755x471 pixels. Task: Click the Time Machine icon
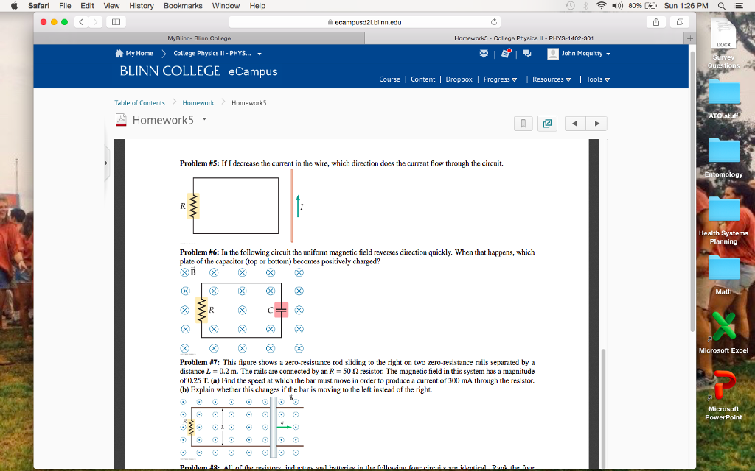[x=570, y=6]
